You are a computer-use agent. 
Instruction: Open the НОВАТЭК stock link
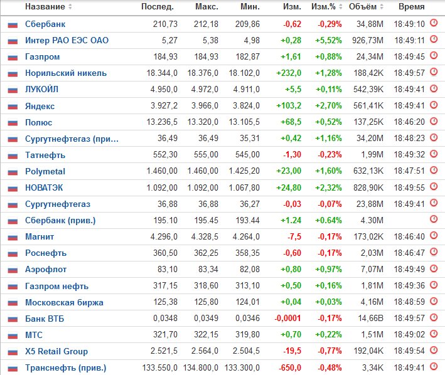44,187
